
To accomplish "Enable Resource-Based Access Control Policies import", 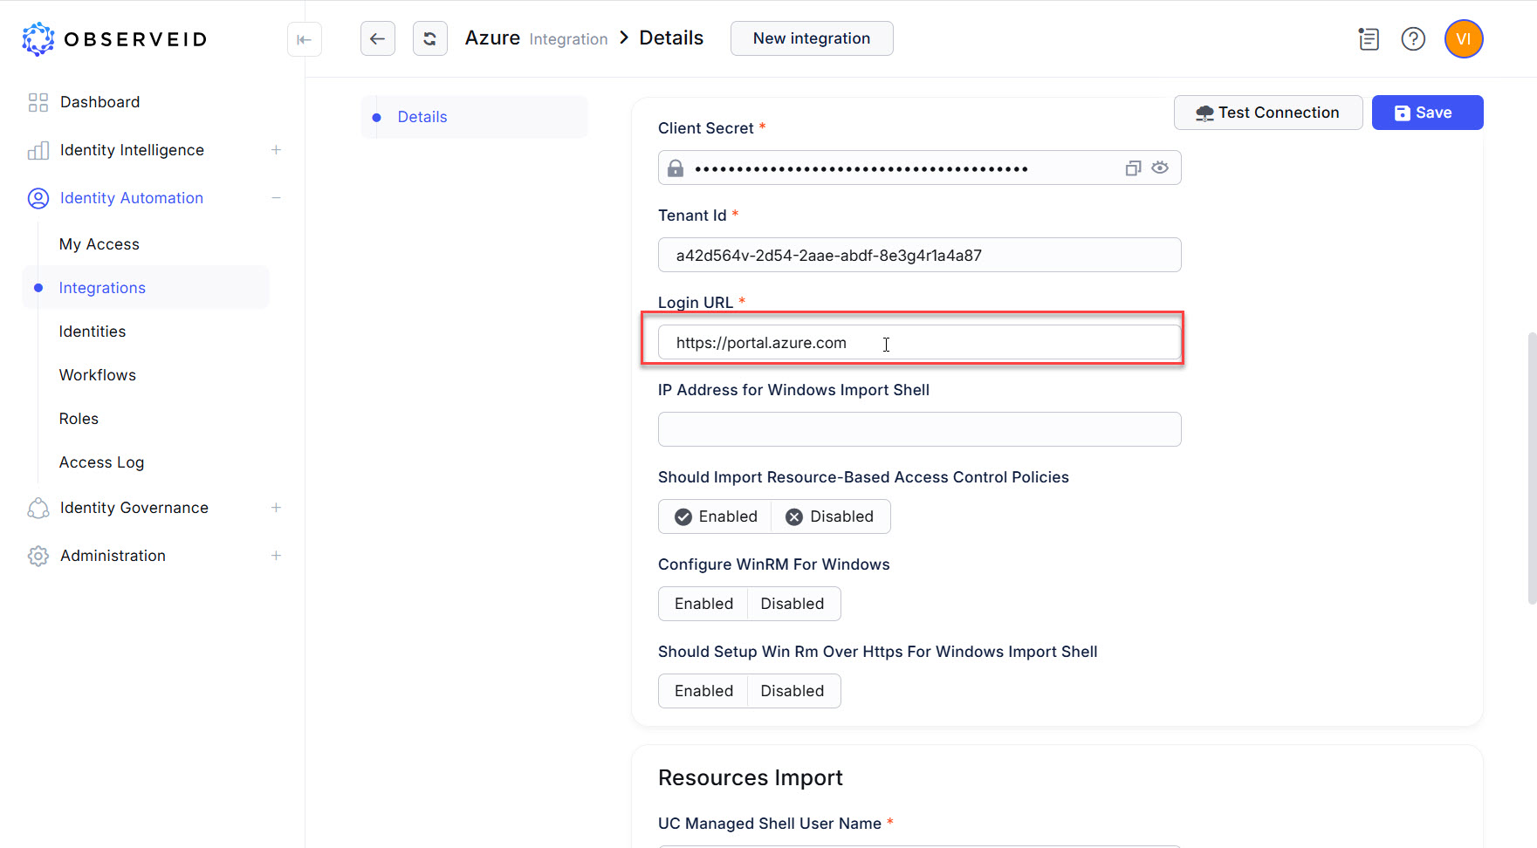I will pyautogui.click(x=715, y=516).
